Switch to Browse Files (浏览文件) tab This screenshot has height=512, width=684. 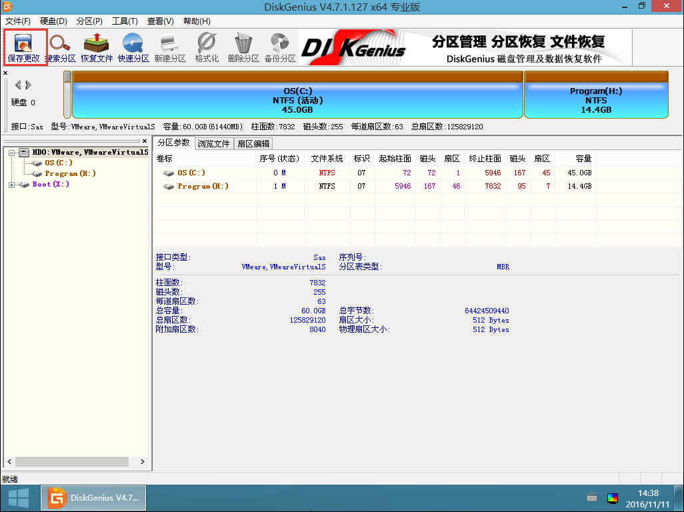coord(214,143)
